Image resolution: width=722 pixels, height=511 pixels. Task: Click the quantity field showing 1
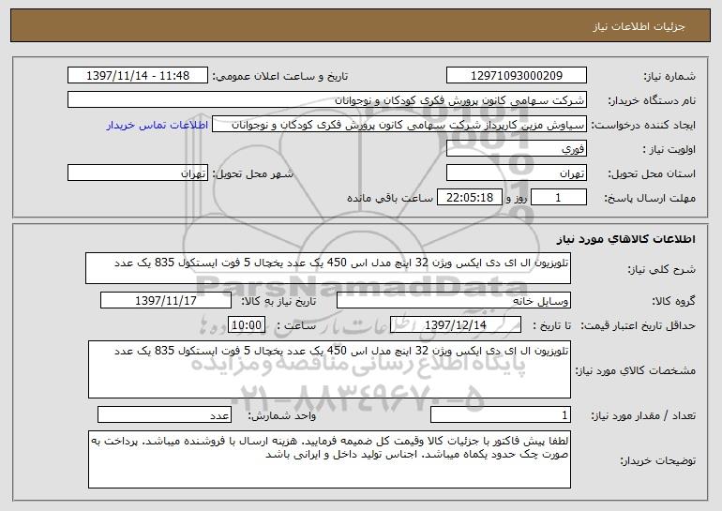tap(501, 414)
